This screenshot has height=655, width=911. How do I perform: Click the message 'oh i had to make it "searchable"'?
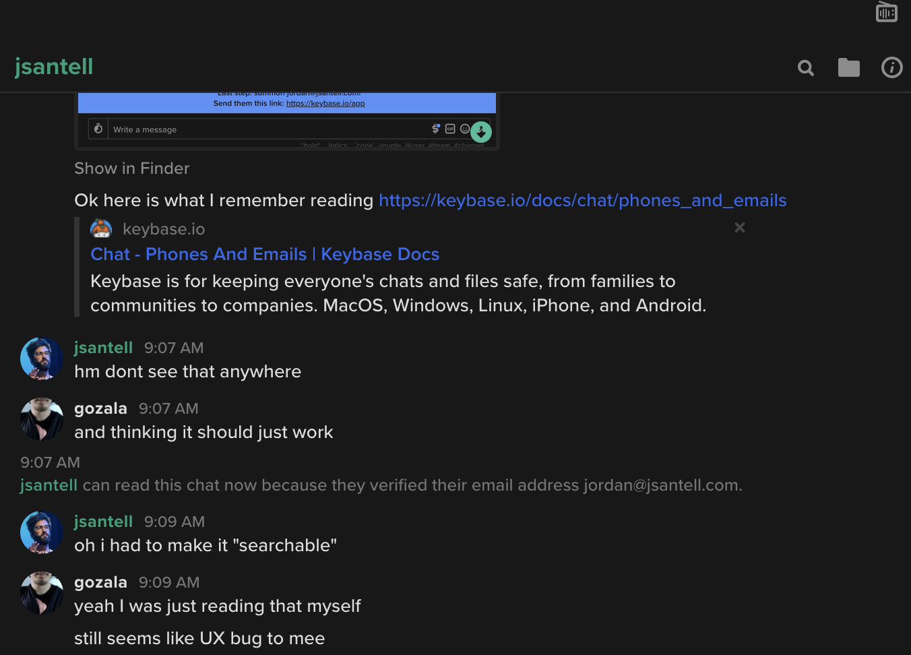click(x=206, y=546)
